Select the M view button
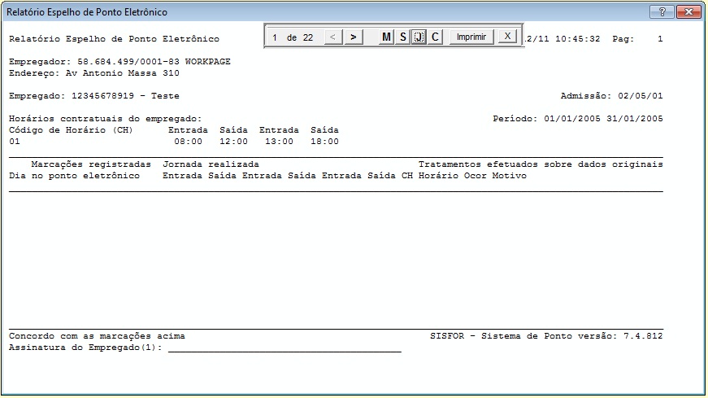The height and width of the screenshot is (398, 708). pyautogui.click(x=386, y=37)
